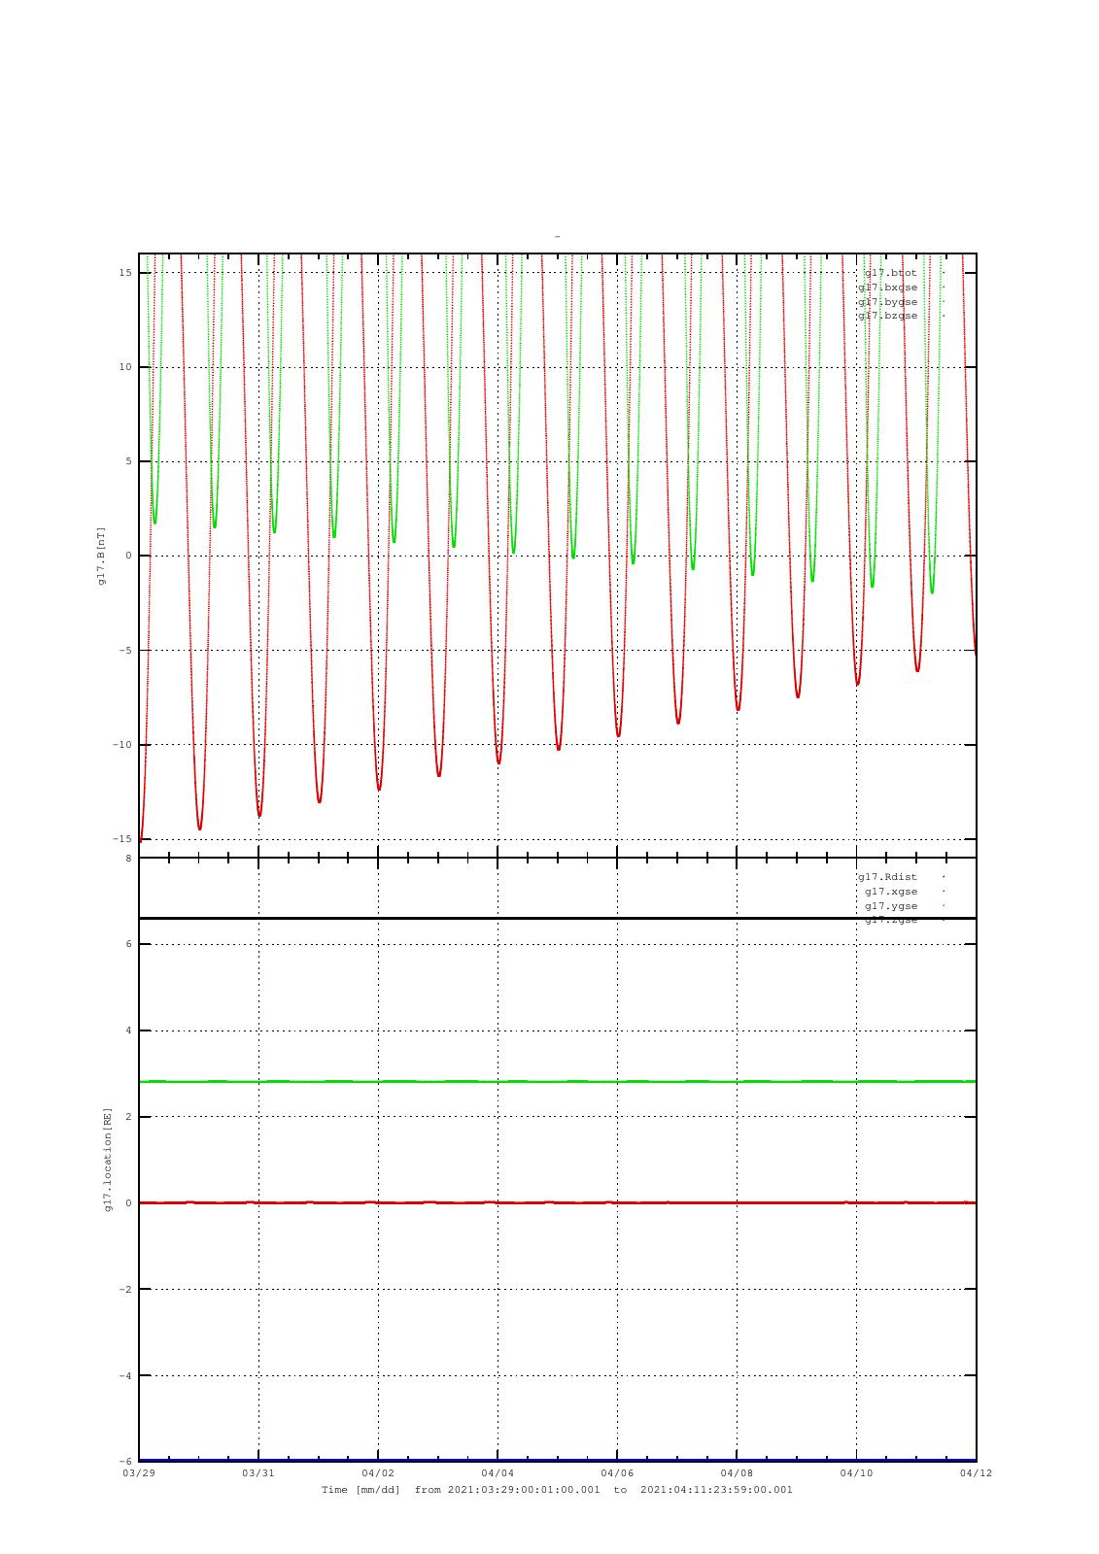1099x1554 pixels.
Task: Select the 04/06 date tick label
Action: coord(617,1473)
